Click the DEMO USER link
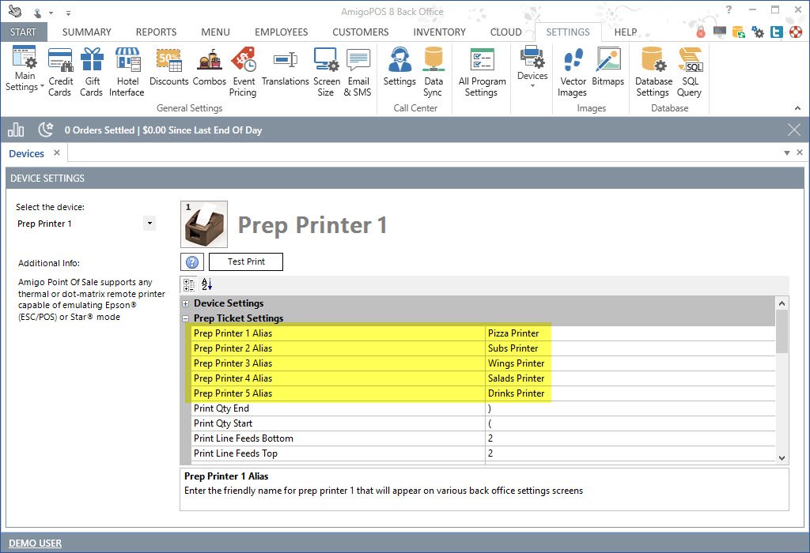This screenshot has width=810, height=553. [x=35, y=543]
